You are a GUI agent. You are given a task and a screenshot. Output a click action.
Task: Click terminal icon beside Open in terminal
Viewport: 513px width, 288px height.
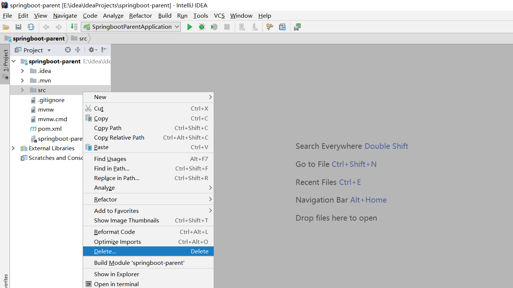89,284
